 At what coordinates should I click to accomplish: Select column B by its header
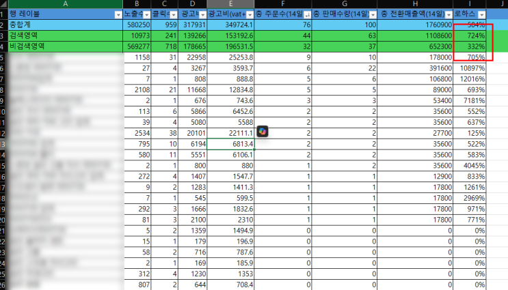(x=137, y=4)
